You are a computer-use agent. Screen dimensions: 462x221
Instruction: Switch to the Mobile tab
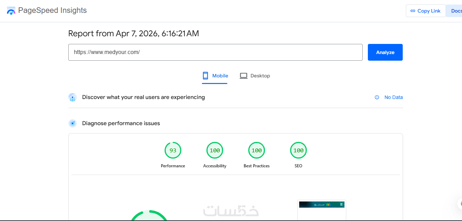(x=215, y=76)
